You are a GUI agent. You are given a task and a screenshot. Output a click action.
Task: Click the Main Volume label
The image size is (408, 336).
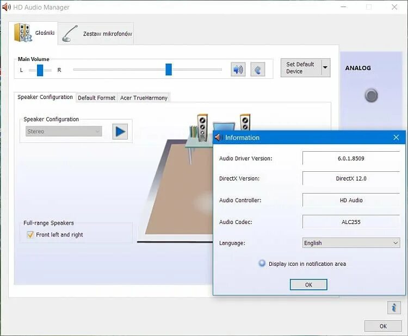point(34,59)
